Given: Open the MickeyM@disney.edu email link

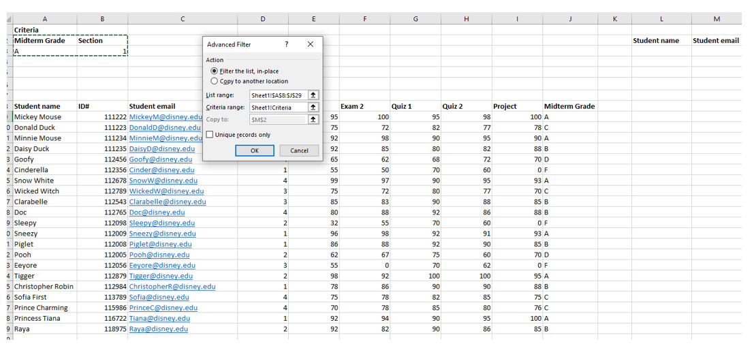Looking at the screenshot, I should [166, 117].
